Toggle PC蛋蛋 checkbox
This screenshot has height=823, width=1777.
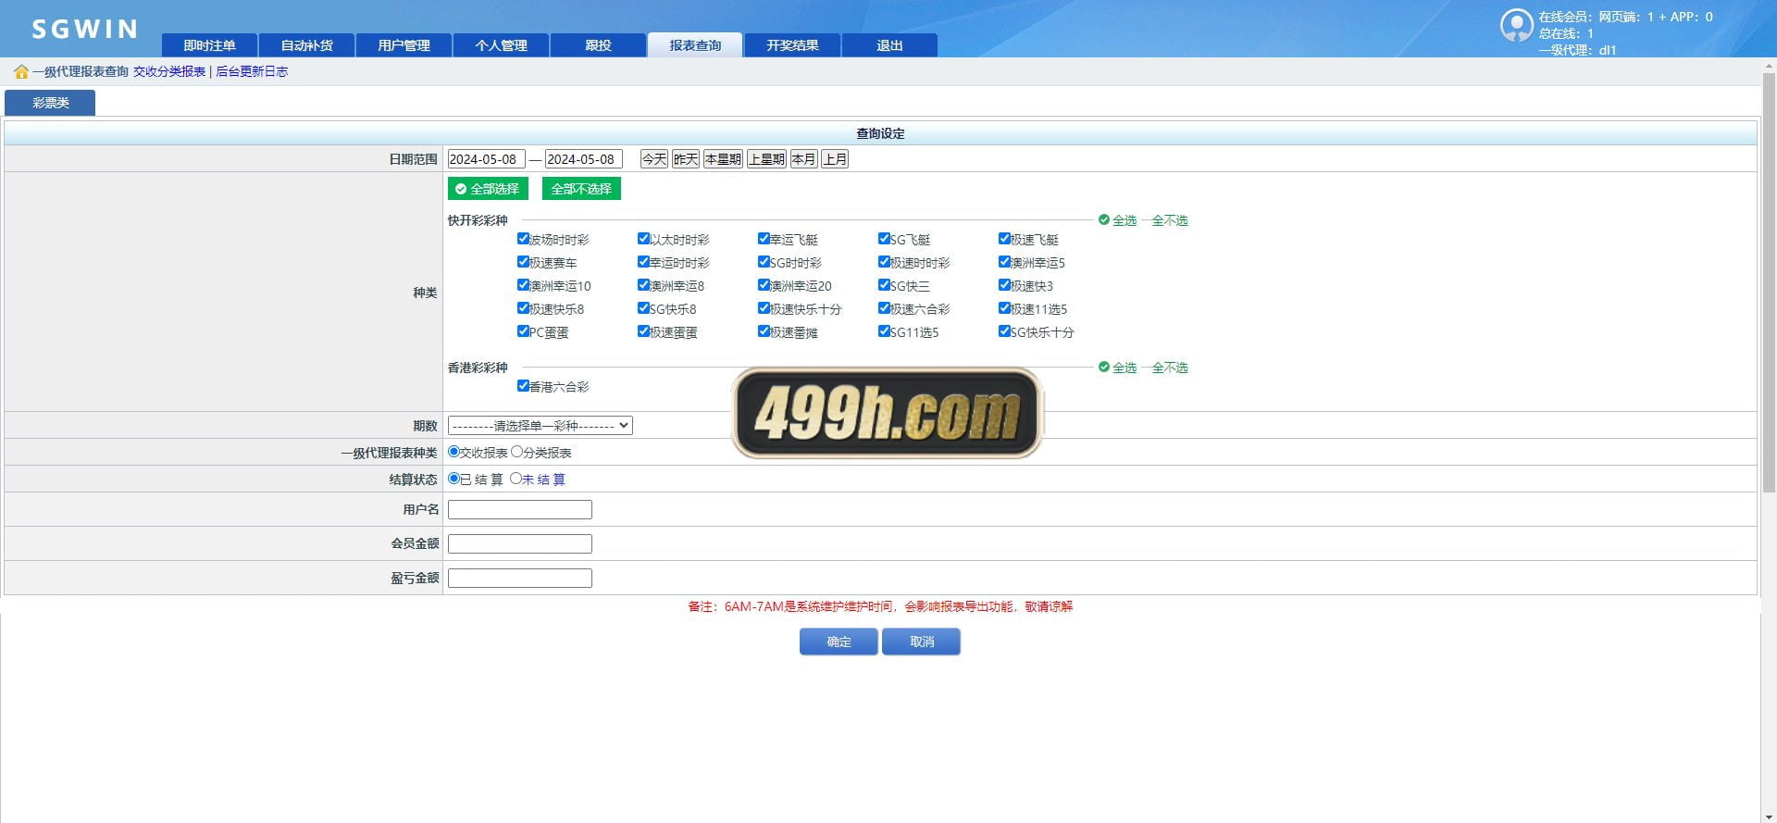click(x=523, y=331)
